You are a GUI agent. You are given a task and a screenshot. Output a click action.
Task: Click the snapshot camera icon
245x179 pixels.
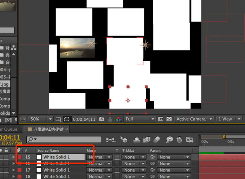[x=102, y=119]
